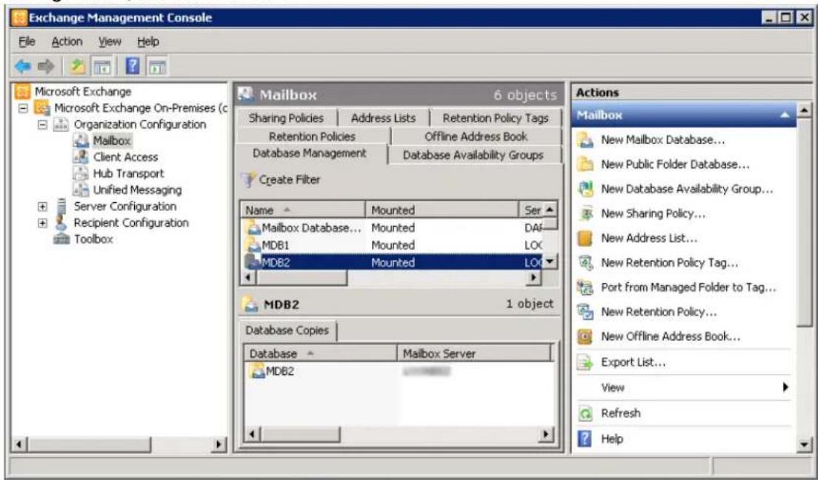Click the Mailbox Server column header
This screenshot has height=480, width=818.
pyautogui.click(x=473, y=354)
